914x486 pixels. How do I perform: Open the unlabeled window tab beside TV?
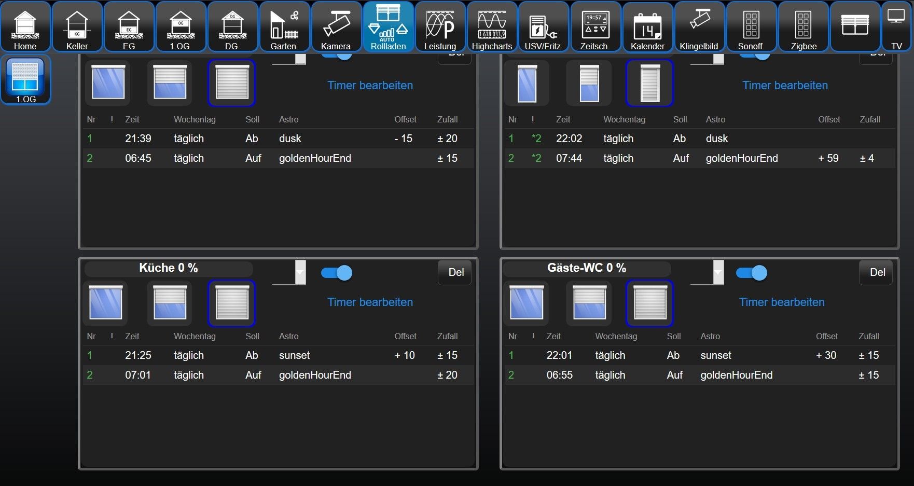[x=855, y=26]
